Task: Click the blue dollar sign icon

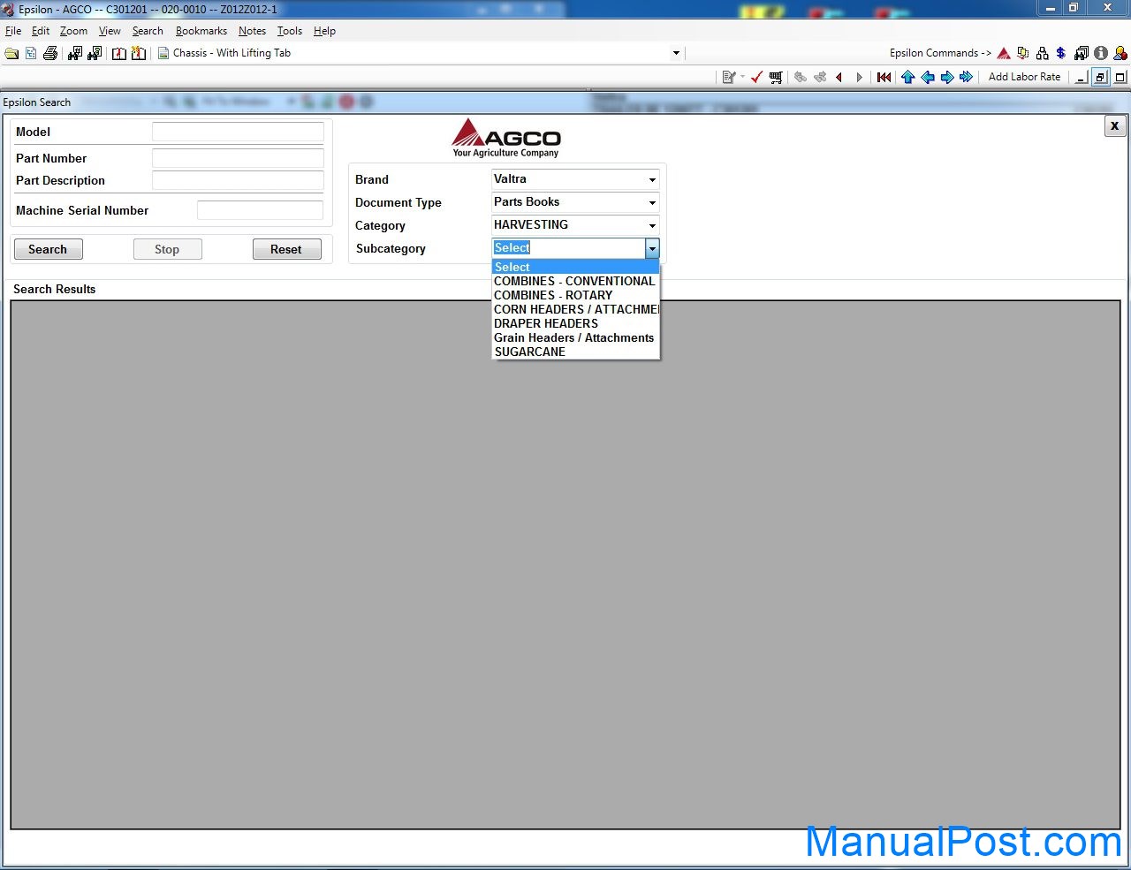Action: coord(1060,53)
